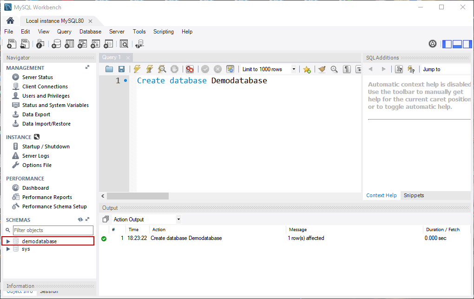Open Data Export in Navigator
This screenshot has width=474, height=299.
36,114
